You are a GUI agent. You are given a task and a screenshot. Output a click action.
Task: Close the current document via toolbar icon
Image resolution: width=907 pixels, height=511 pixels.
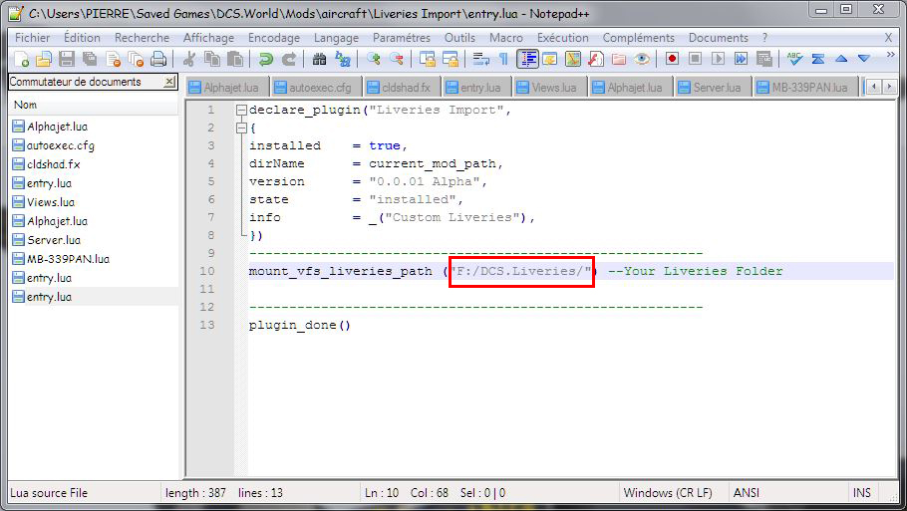114,59
